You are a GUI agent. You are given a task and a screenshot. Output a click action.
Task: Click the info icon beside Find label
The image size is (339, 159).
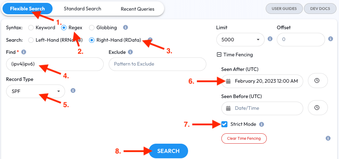pos(24,52)
